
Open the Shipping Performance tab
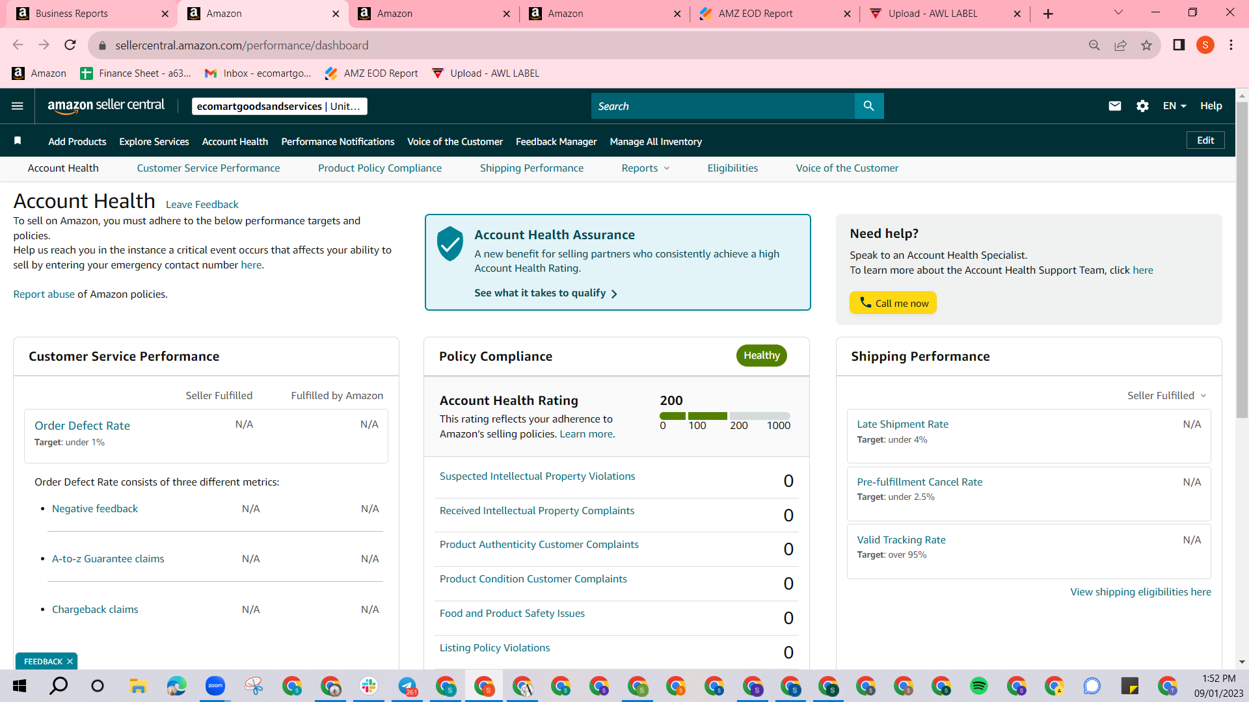[531, 168]
